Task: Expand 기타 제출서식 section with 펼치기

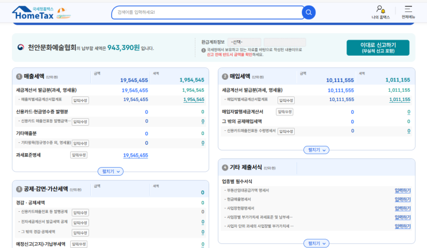Action: [x=317, y=243]
